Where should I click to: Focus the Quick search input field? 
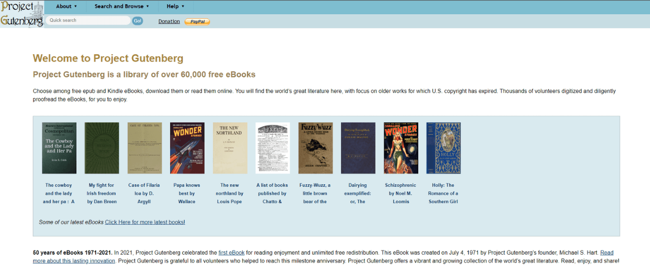pyautogui.click(x=88, y=20)
